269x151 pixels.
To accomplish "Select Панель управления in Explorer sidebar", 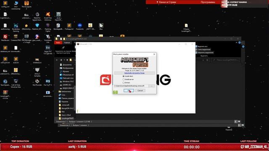I will coord(66,98).
